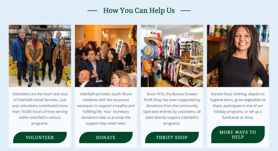Click the paragraph about volunteers contributing 19,000 hours

pos(40,109)
